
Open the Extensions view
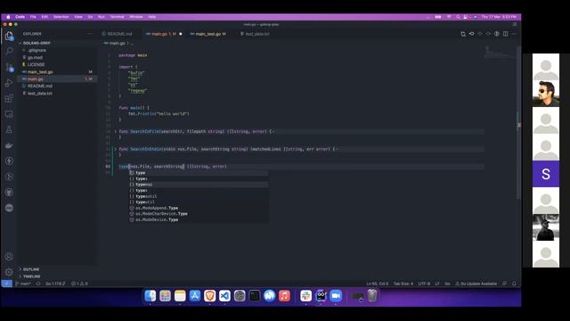click(x=9, y=99)
